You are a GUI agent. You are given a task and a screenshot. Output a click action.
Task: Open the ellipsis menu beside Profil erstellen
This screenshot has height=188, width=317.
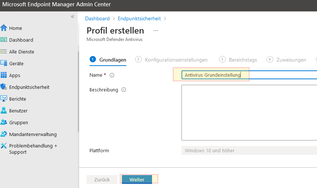155,31
